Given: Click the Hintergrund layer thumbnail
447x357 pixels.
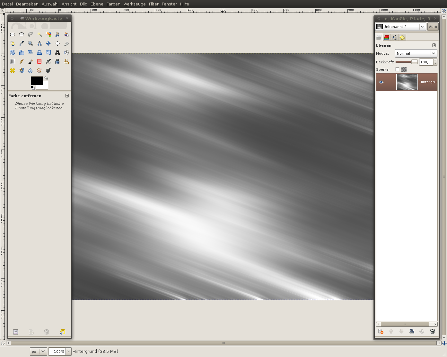Looking at the screenshot, I should [x=407, y=82].
